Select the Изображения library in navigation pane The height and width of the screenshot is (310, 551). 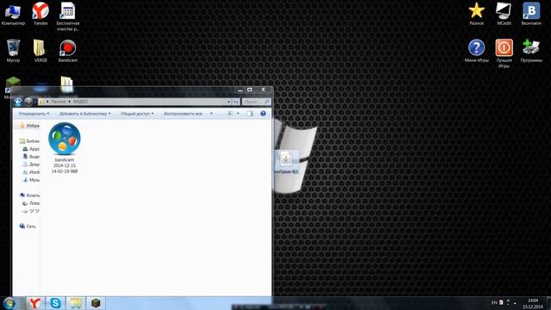(x=31, y=172)
